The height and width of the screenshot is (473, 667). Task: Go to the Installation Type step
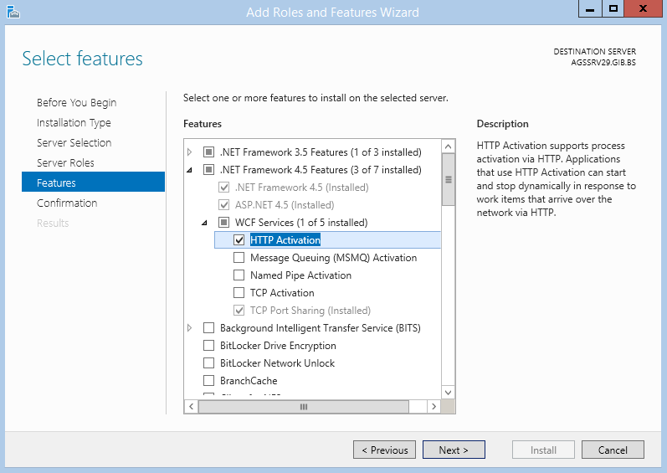[74, 122]
